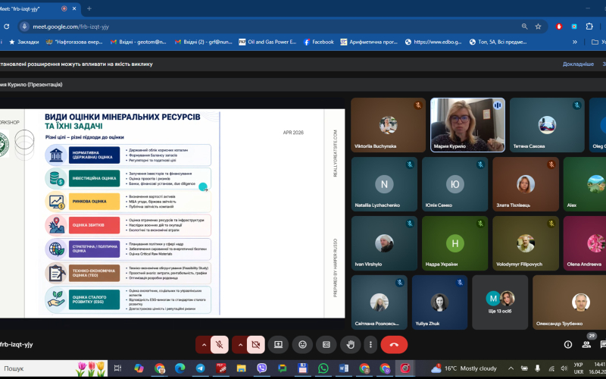Turn on the camera in the call bar
This screenshot has width=606, height=379.
pos(255,345)
